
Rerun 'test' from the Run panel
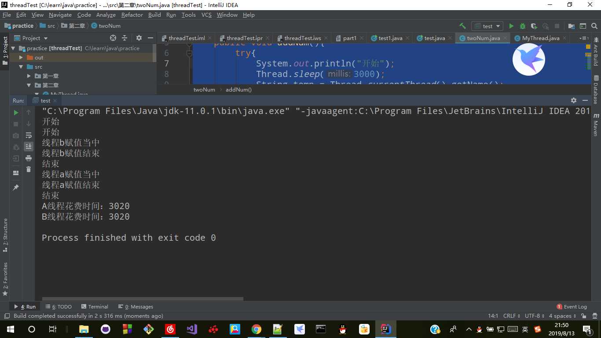coord(16,113)
